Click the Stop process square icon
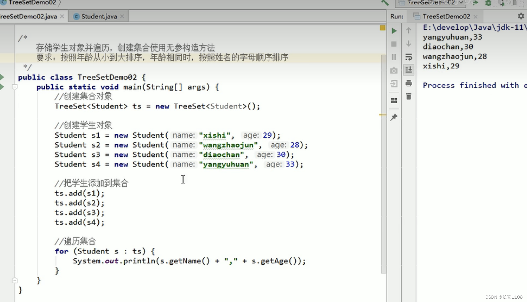The width and height of the screenshot is (527, 302). click(394, 44)
